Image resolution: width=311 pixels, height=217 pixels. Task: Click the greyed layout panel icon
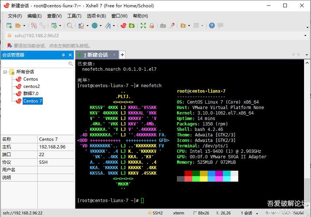coord(196,26)
